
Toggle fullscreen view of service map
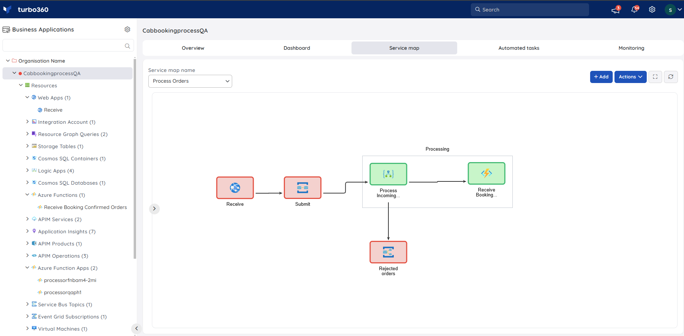click(x=655, y=77)
